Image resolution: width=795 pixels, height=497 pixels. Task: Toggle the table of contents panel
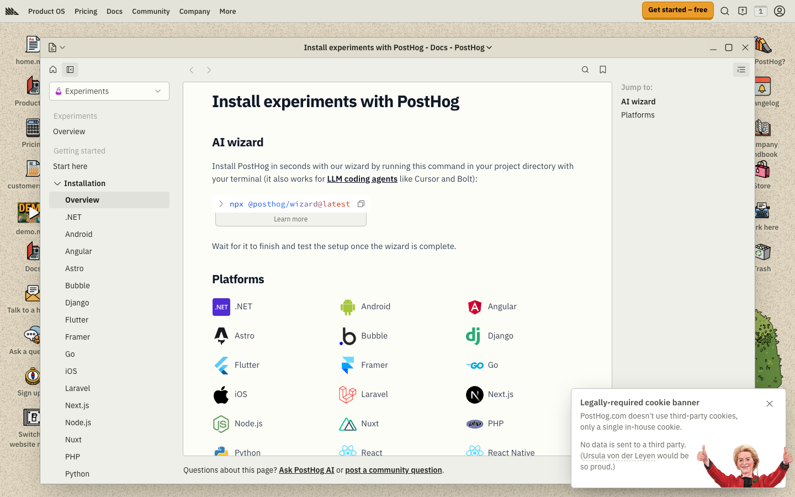(x=741, y=70)
